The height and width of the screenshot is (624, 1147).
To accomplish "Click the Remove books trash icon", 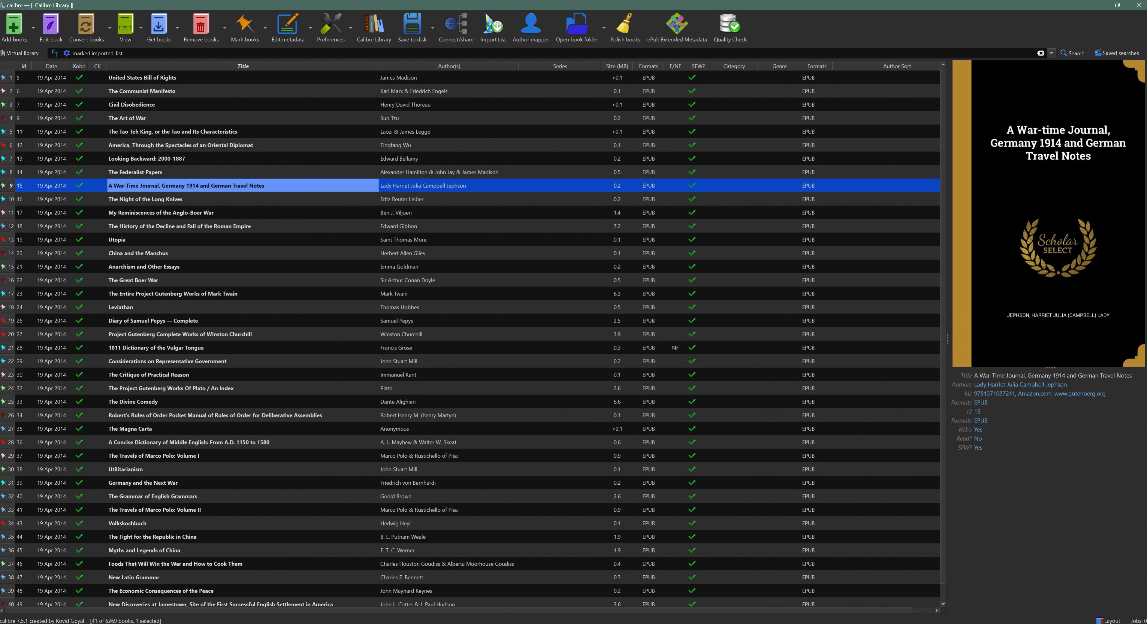I will (200, 25).
